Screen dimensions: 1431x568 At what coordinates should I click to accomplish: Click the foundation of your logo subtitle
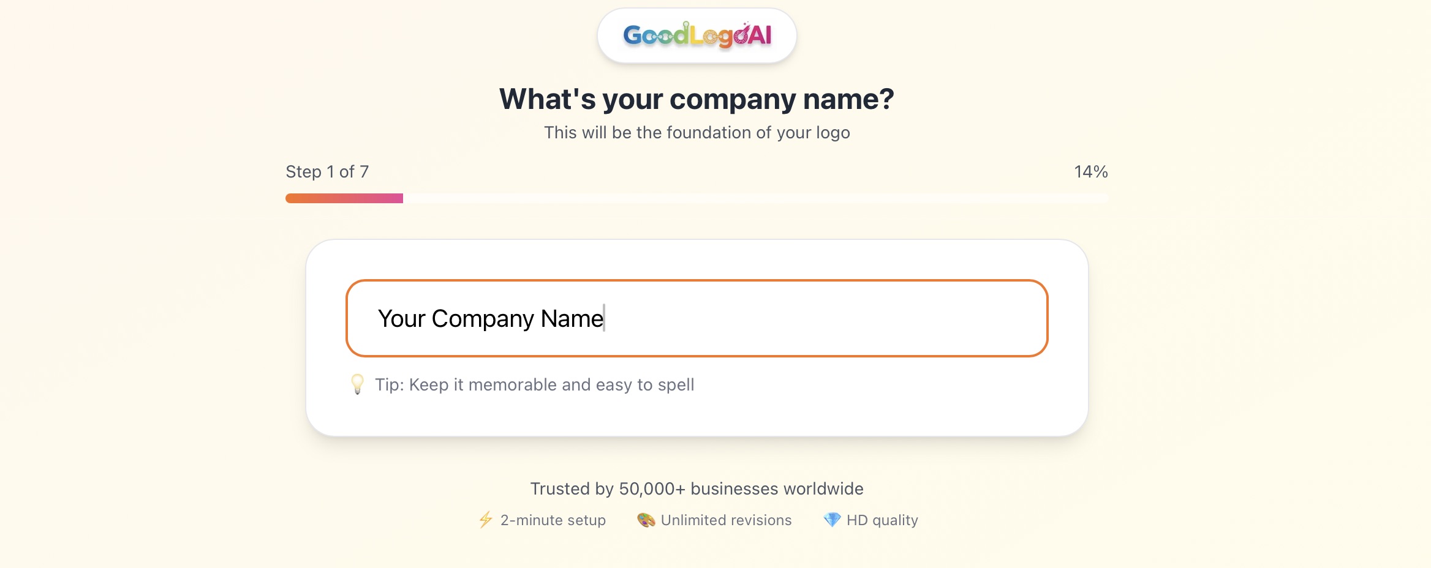(697, 132)
